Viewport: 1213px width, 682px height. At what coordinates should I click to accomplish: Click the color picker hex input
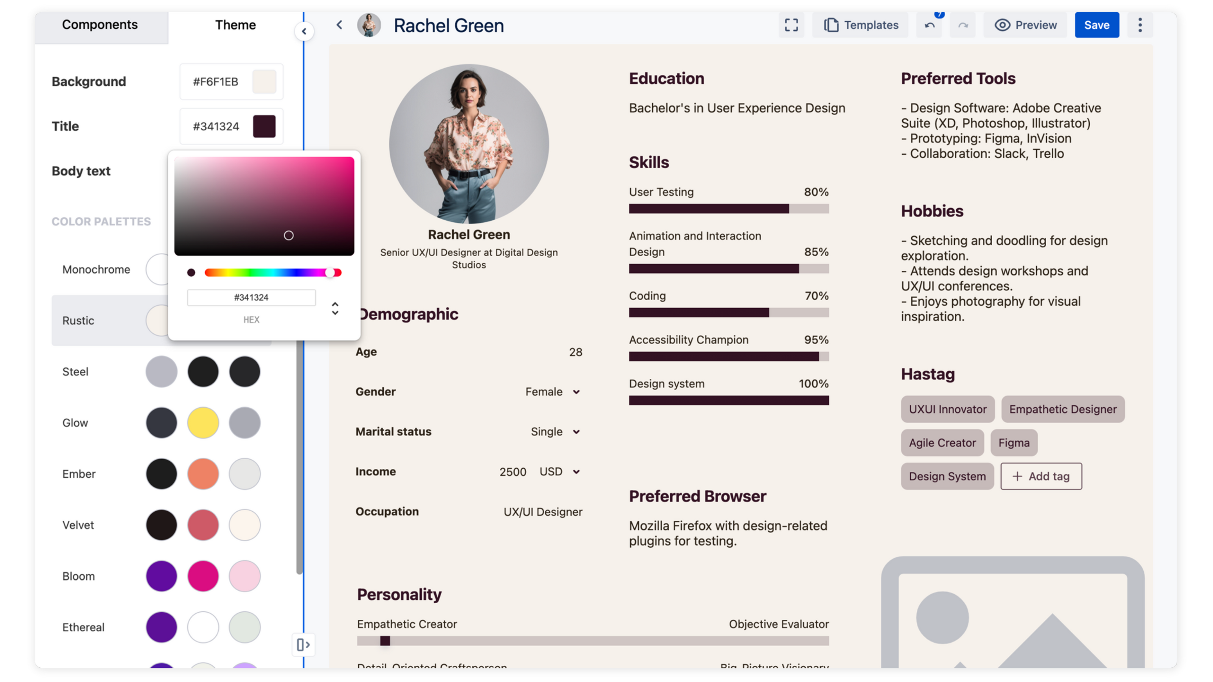[x=251, y=297]
